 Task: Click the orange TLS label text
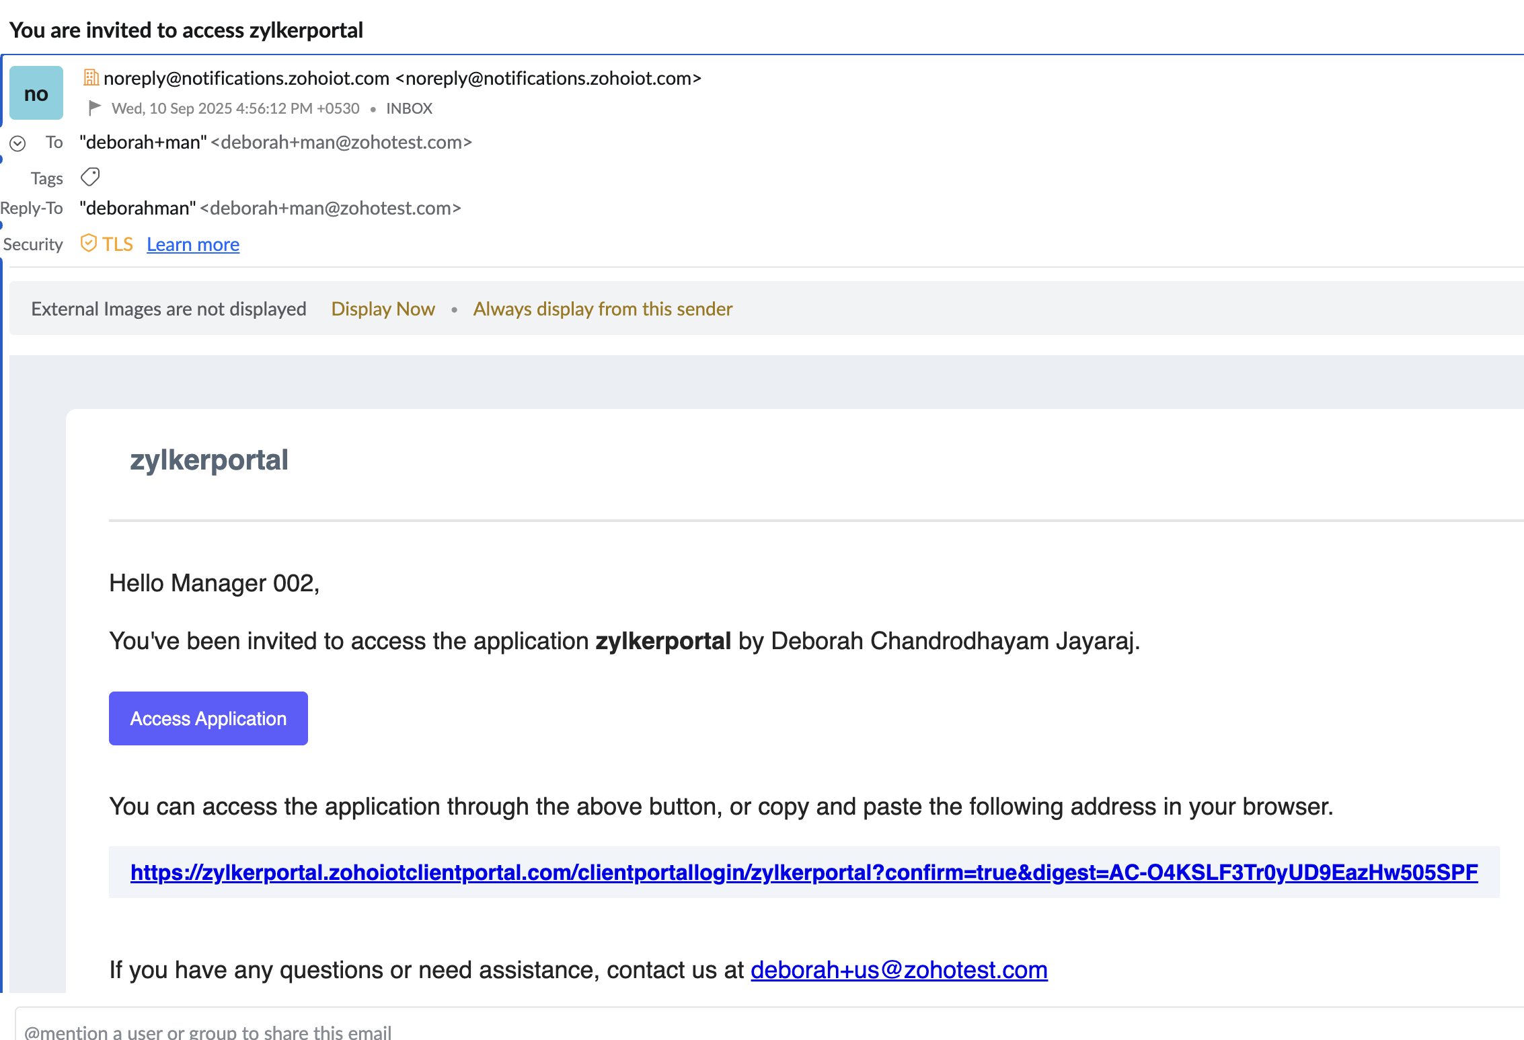(118, 244)
